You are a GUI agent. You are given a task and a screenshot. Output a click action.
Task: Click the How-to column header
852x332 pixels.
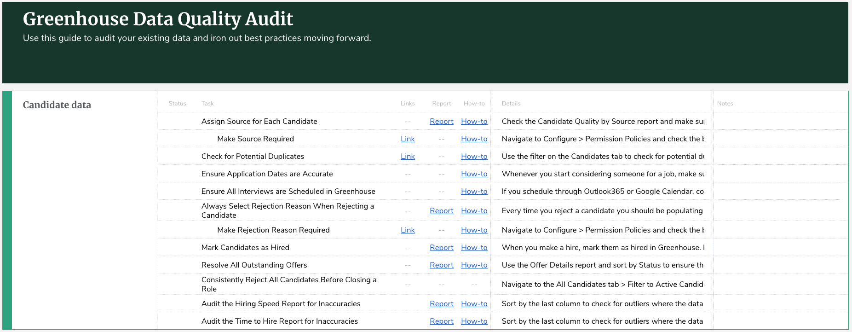click(474, 104)
